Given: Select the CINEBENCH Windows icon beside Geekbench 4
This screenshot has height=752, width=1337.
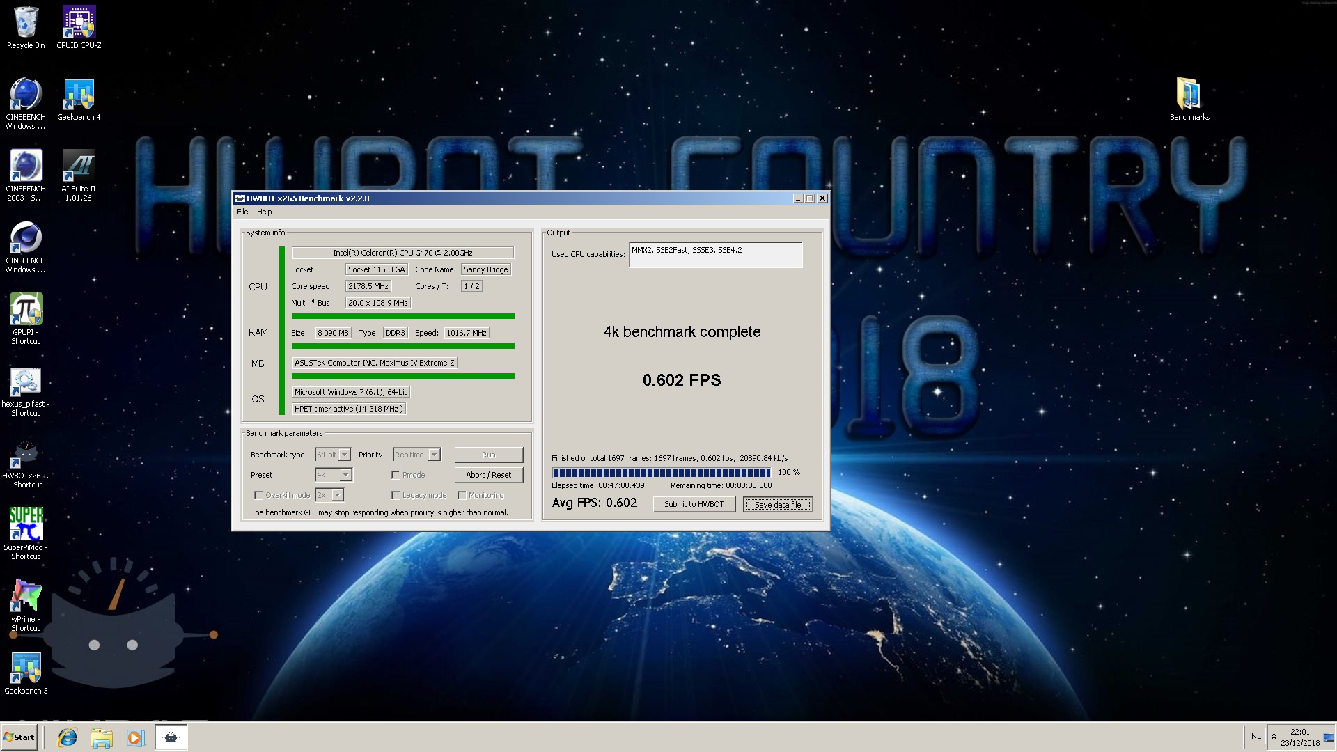Looking at the screenshot, I should coord(26,104).
